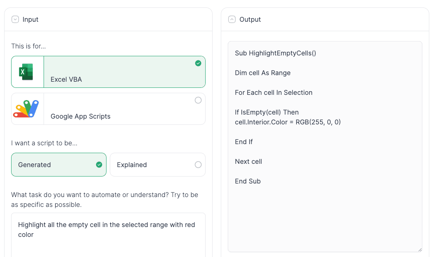Click the green checkmark on Excel VBA

pos(198,63)
